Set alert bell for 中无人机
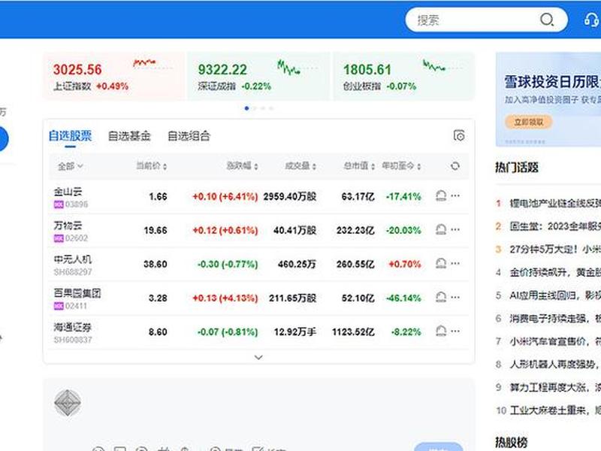601x451 pixels. (441, 264)
